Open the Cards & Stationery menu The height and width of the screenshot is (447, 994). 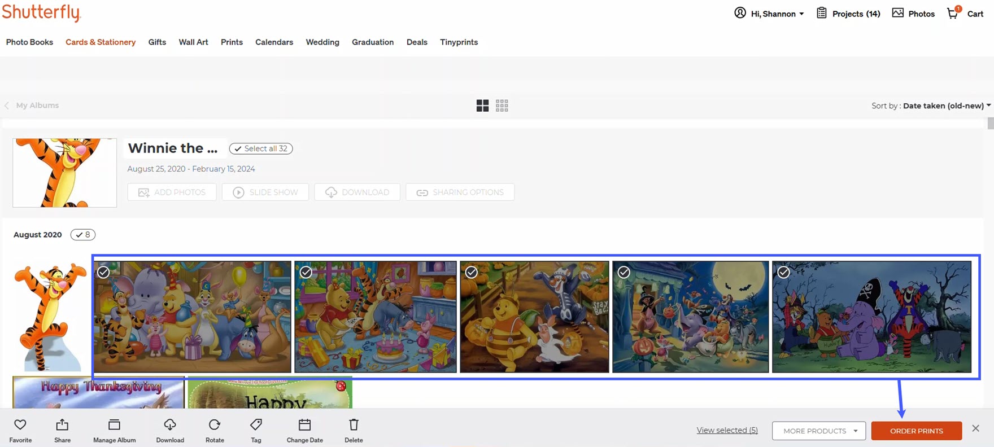point(101,42)
